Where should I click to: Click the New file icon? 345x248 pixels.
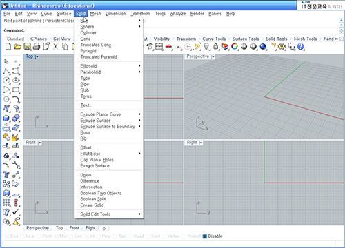pyautogui.click(x=8, y=47)
